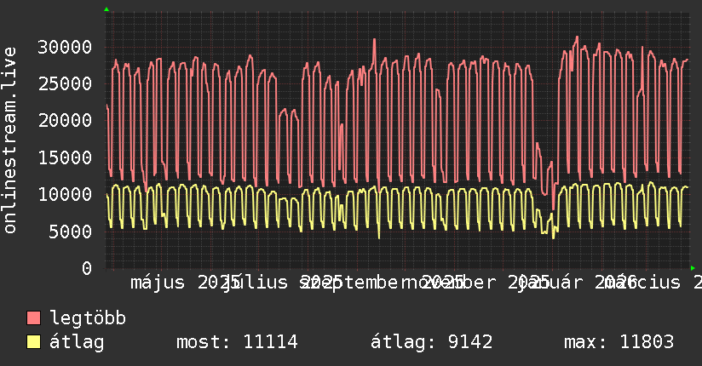Click the 20000 y-axis label

[65, 121]
